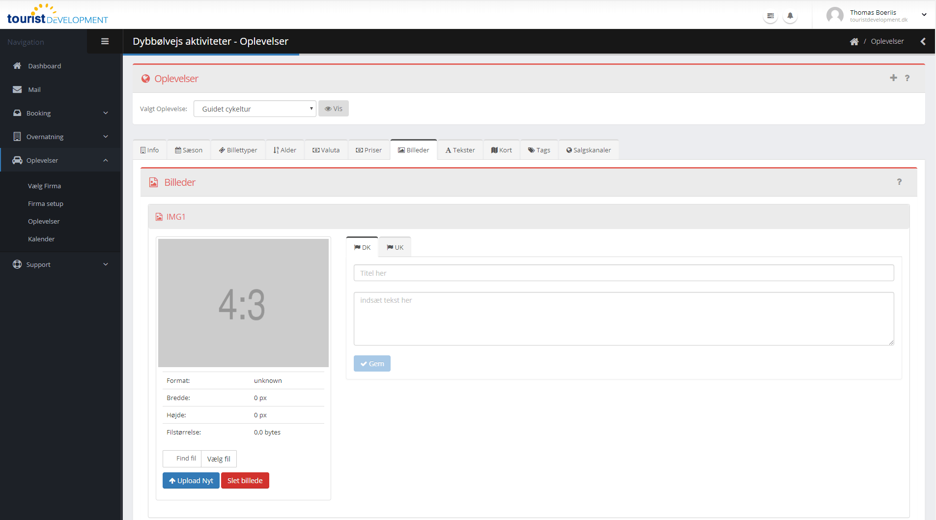Click the flag/language icon in top bar
The image size is (936, 520).
coord(770,16)
